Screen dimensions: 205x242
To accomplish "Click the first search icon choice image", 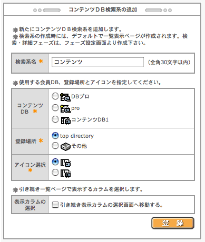I will point(65,163).
